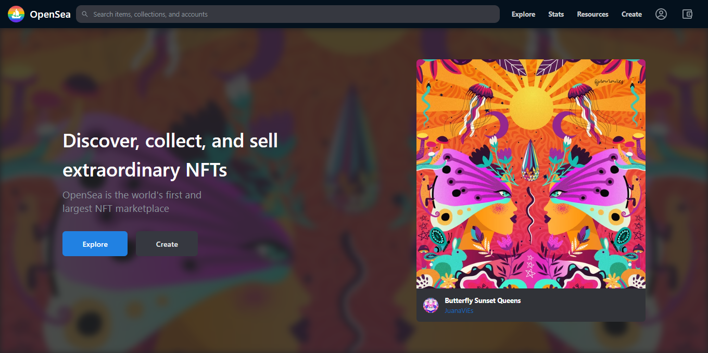Image resolution: width=708 pixels, height=353 pixels.
Task: Open the Butterfly Sunset Queens artwork image
Action: (531, 174)
